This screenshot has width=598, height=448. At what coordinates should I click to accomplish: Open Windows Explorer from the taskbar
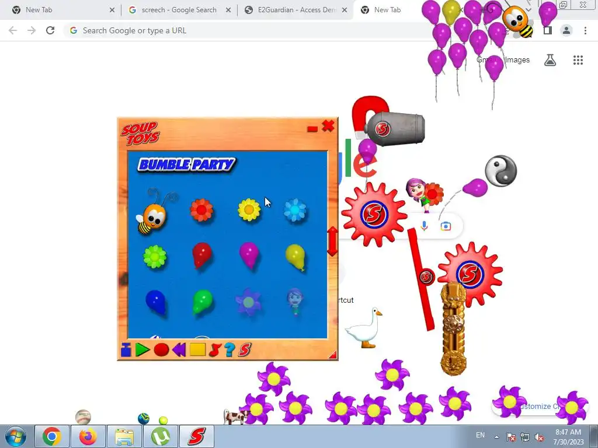click(124, 436)
